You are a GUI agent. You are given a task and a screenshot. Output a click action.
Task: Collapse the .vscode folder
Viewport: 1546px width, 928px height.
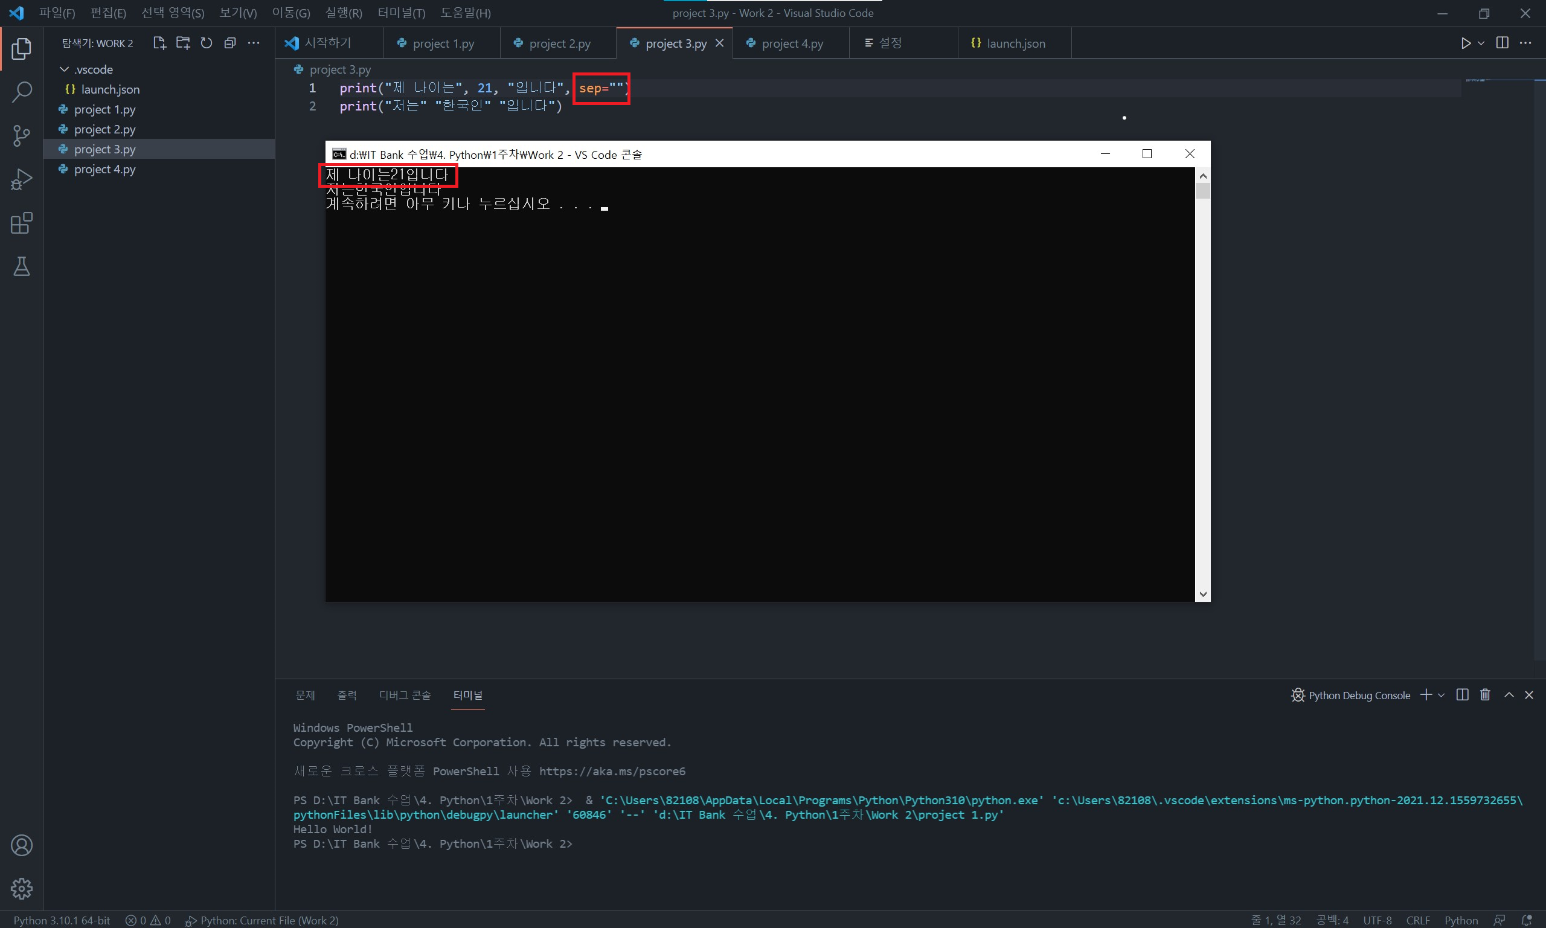coord(65,69)
